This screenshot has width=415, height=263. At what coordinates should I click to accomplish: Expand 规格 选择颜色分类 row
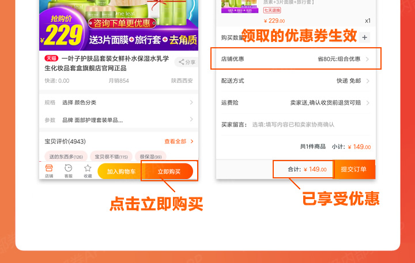click(x=119, y=102)
